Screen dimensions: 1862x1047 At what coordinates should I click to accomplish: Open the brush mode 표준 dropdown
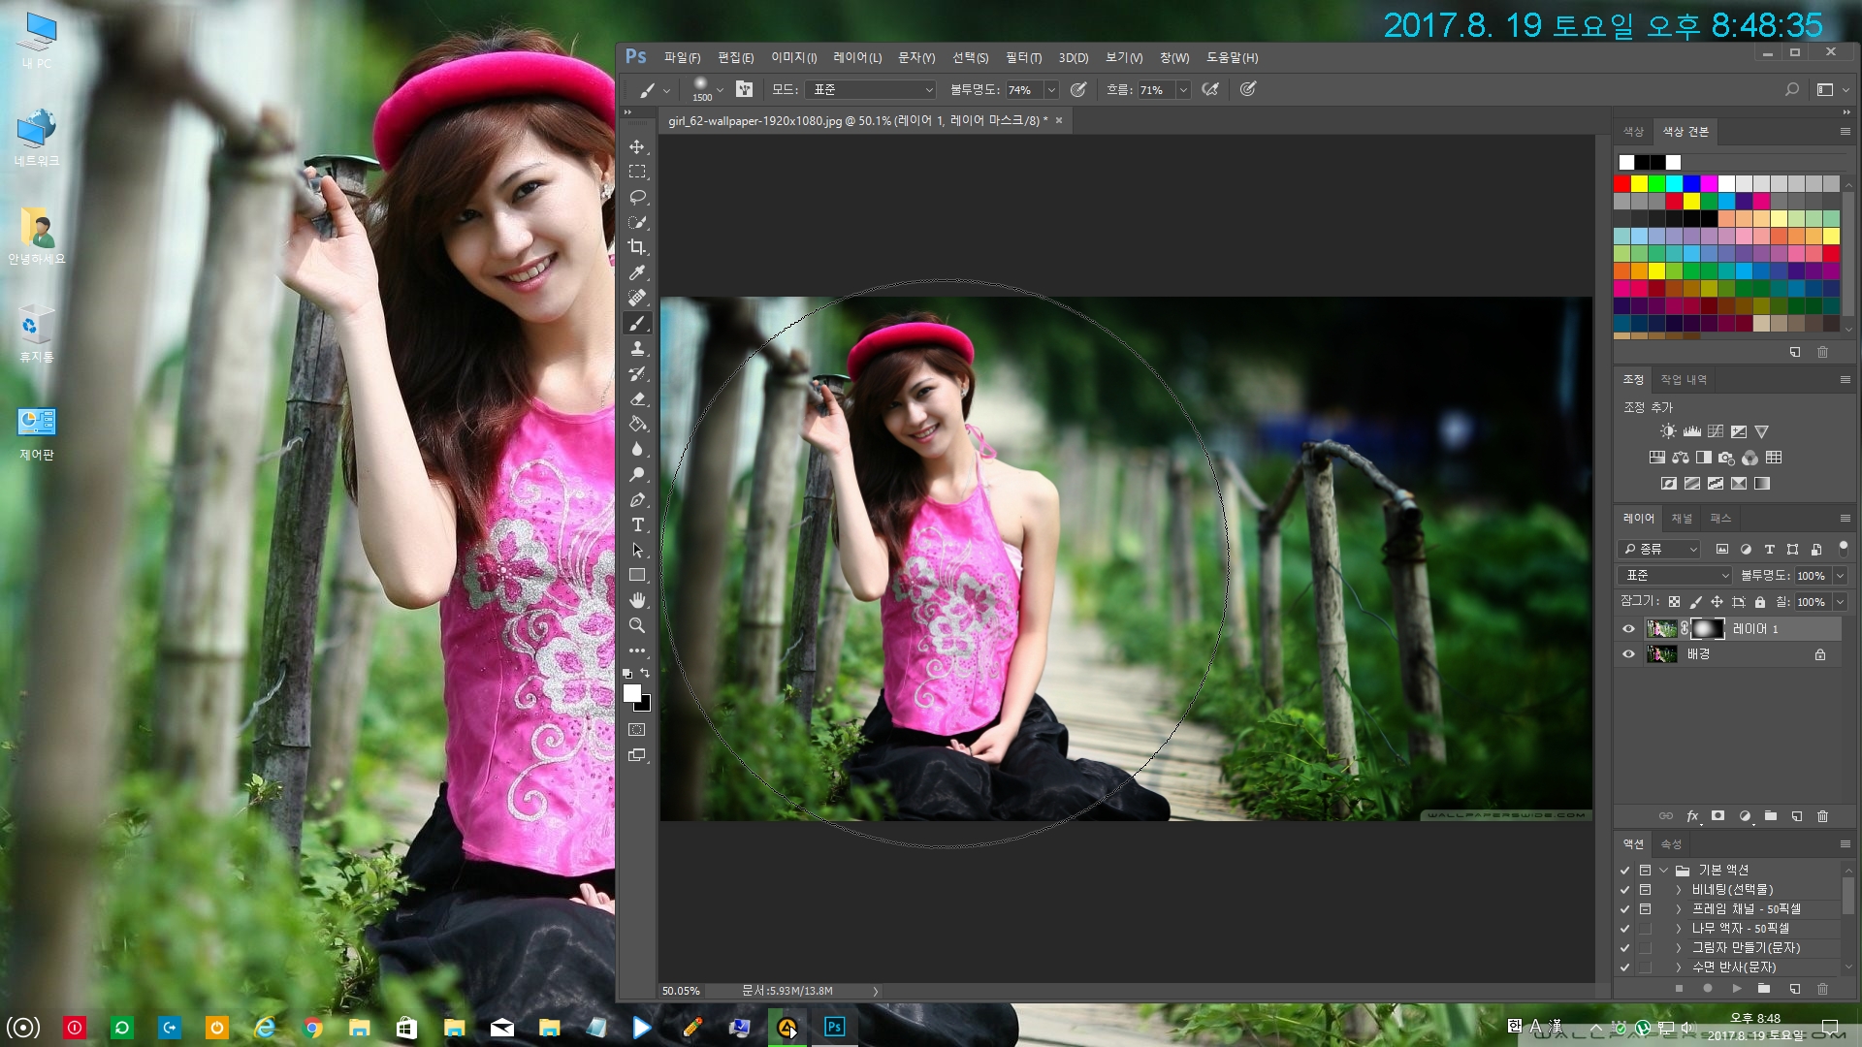[871, 89]
